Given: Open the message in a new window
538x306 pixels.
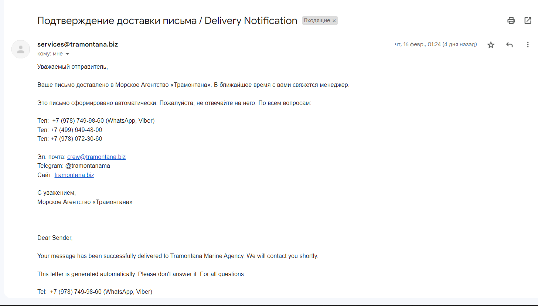Looking at the screenshot, I should click(528, 21).
